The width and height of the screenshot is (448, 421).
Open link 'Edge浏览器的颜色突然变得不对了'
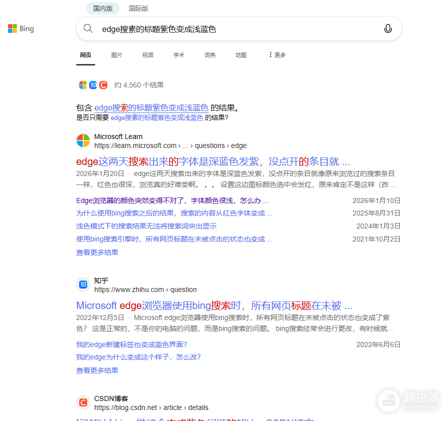(x=172, y=200)
